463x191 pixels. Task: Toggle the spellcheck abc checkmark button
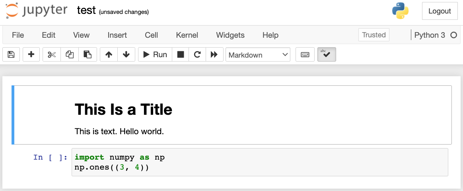click(327, 55)
